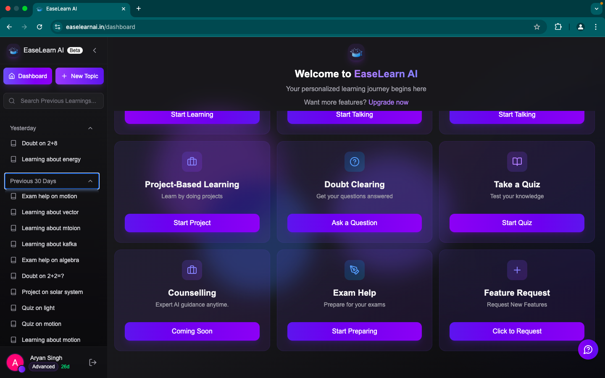Click the logout icon beside Aryan Singh
Viewport: 605px width, 378px height.
pos(92,362)
